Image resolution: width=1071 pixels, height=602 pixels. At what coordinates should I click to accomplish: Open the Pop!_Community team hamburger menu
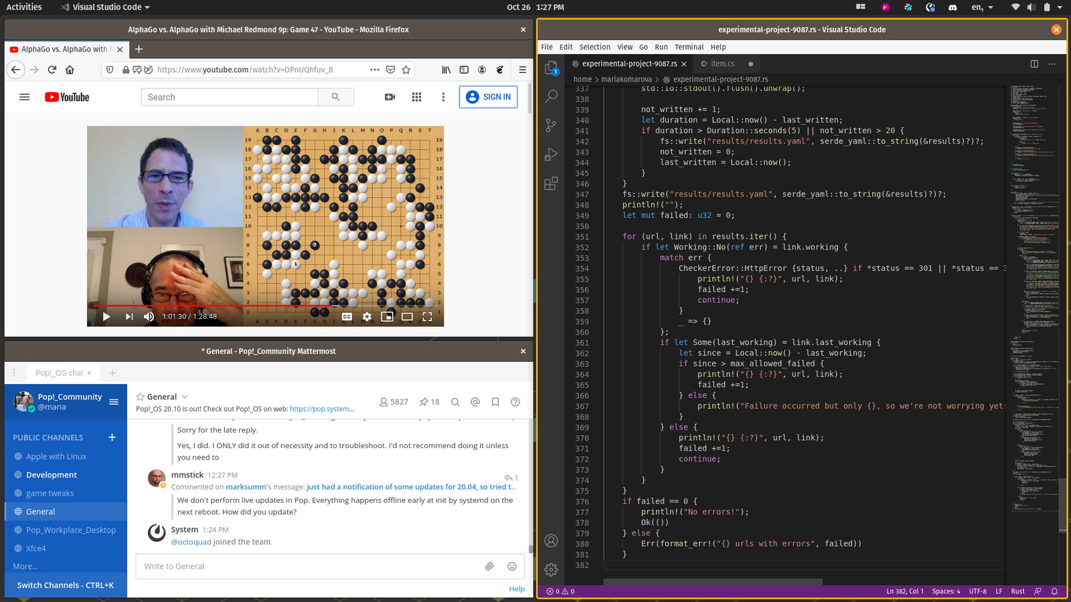click(x=114, y=402)
